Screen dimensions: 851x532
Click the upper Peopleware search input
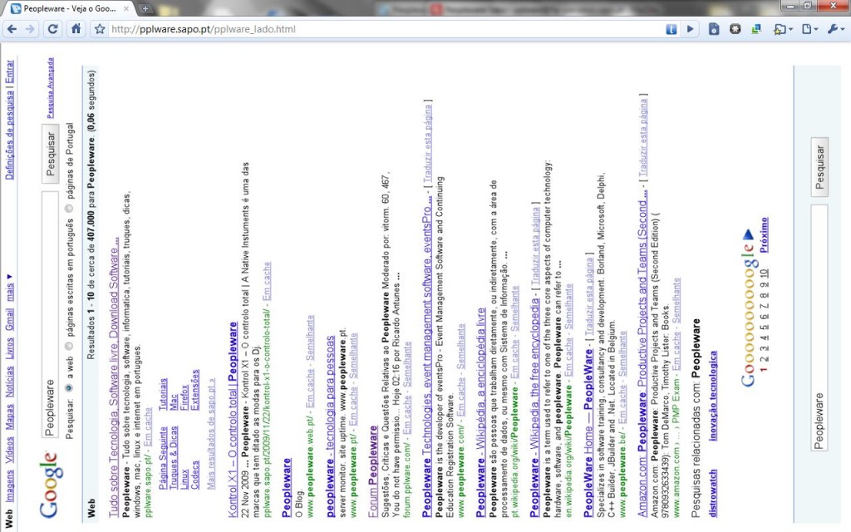[51, 315]
